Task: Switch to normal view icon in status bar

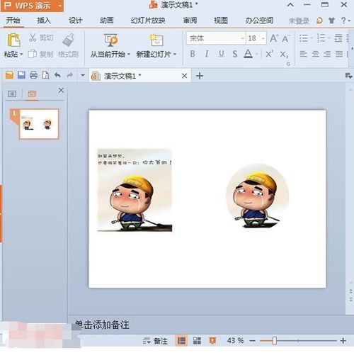Action: [181, 340]
